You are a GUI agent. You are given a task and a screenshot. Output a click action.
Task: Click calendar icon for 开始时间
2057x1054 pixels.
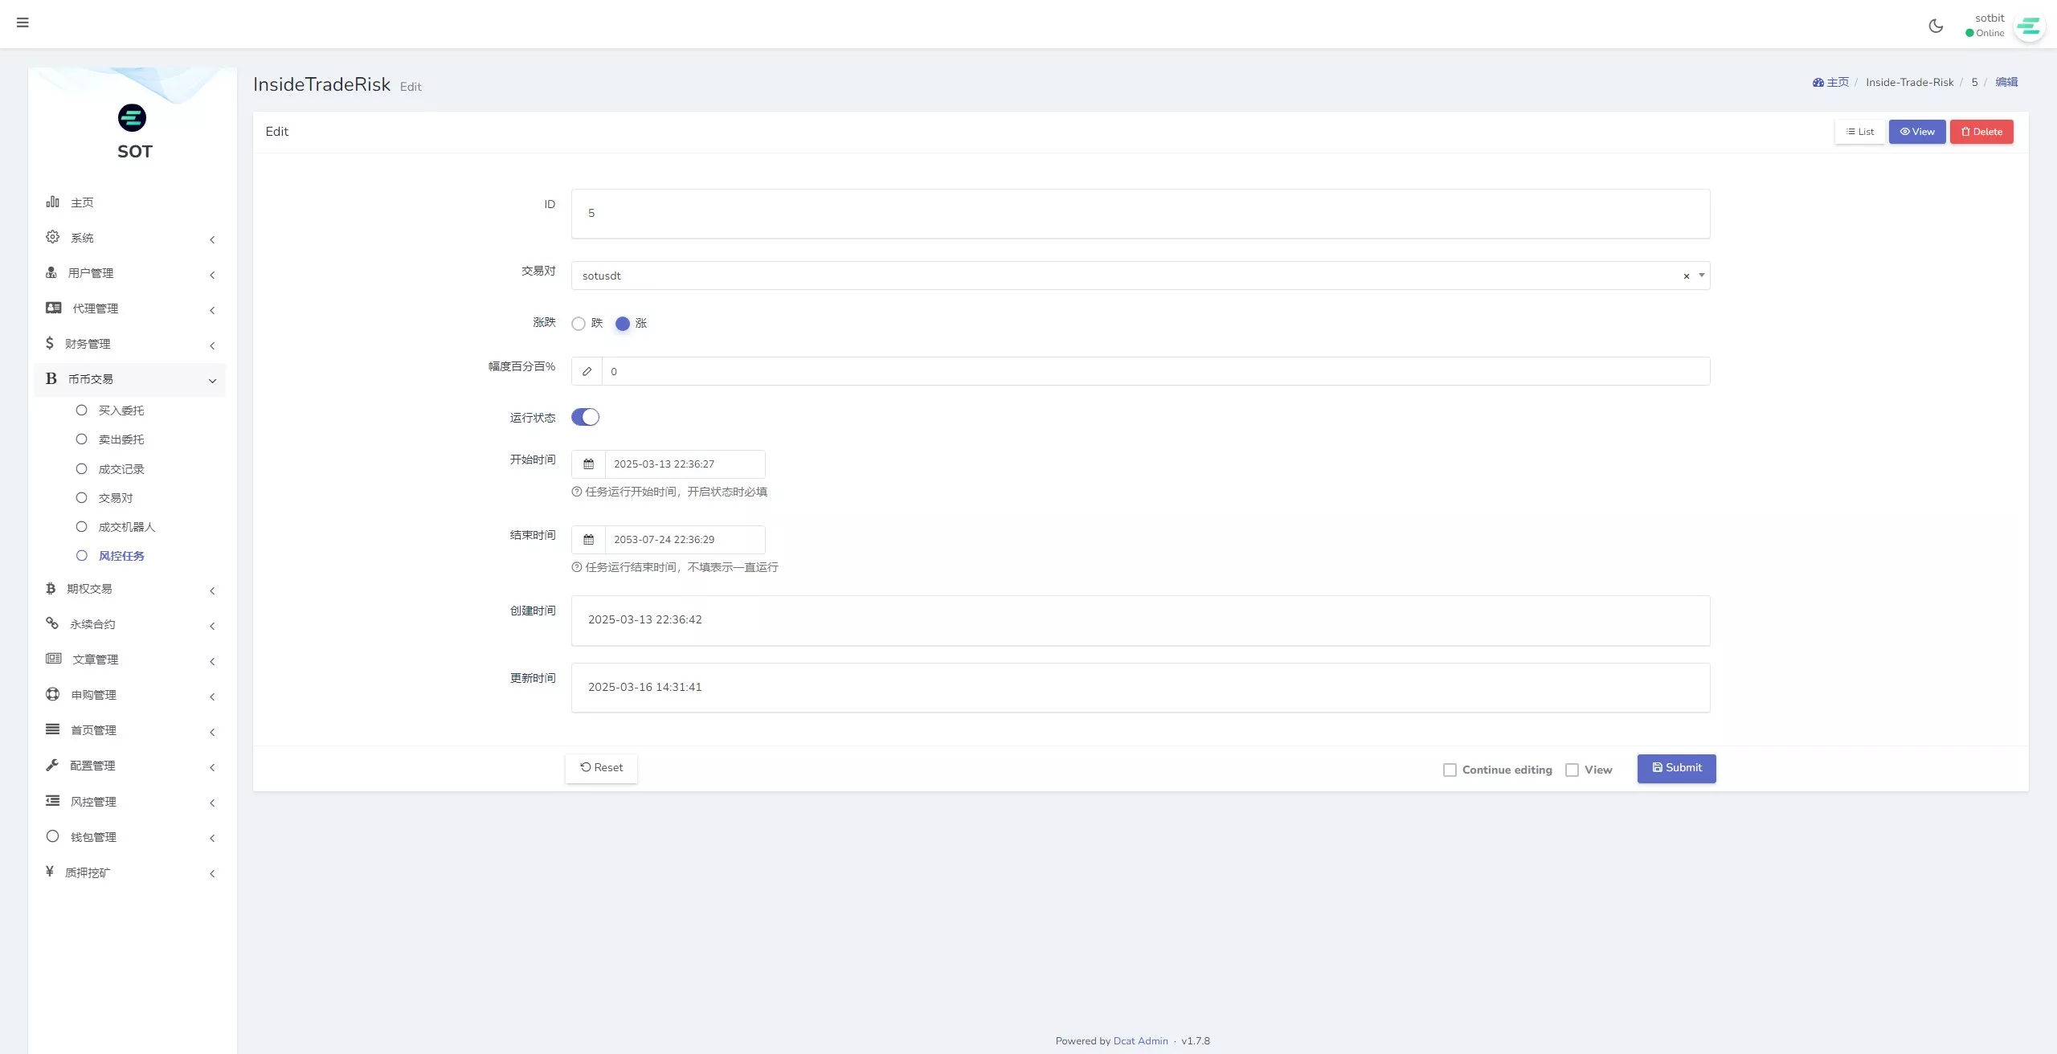click(x=588, y=464)
